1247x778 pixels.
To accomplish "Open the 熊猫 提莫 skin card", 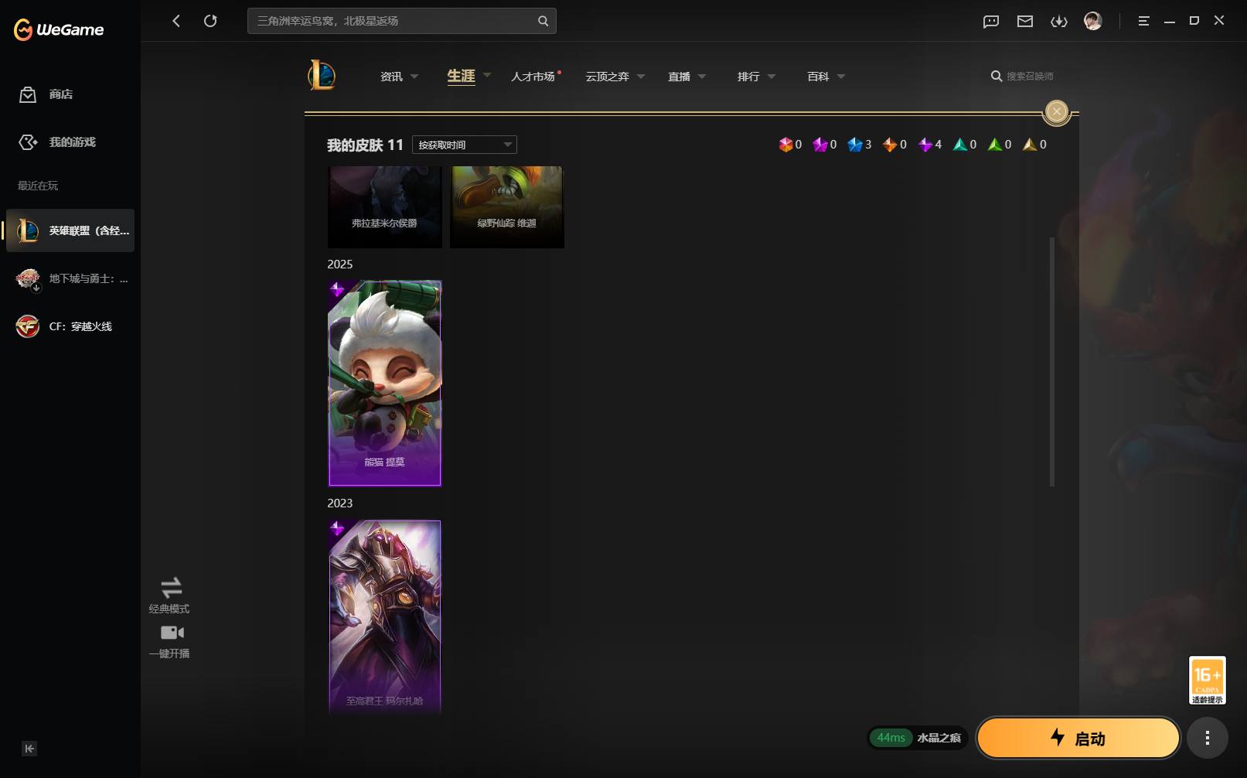I will [385, 383].
